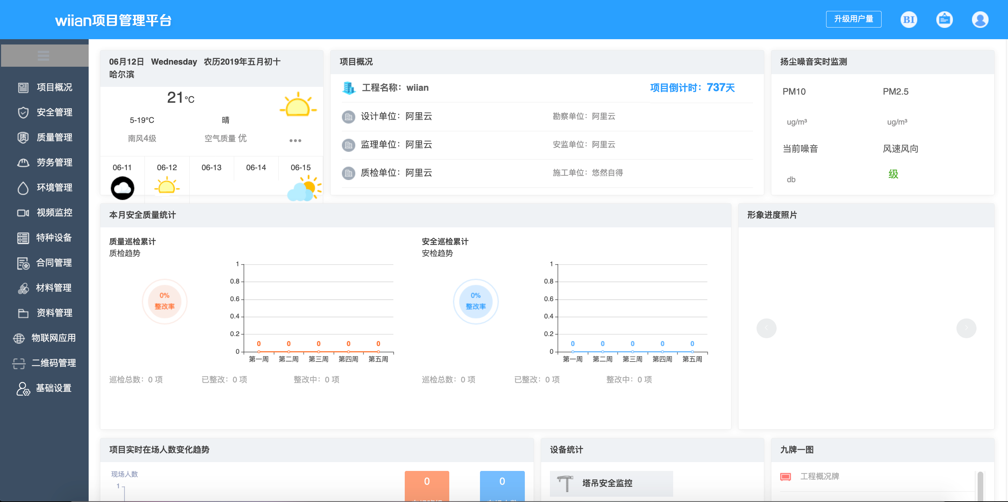This screenshot has height=502, width=1008.
Task: Click the 06-11 cloudy weather icon
Action: coord(123,188)
